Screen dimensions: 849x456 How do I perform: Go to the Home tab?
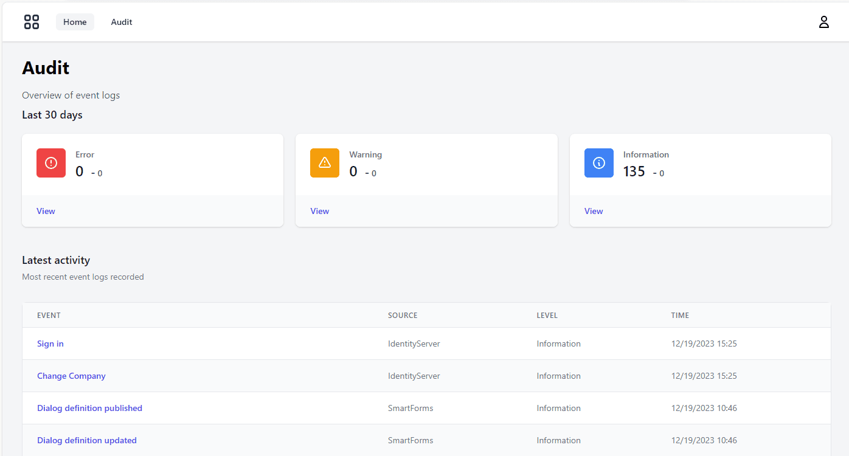[x=75, y=22]
